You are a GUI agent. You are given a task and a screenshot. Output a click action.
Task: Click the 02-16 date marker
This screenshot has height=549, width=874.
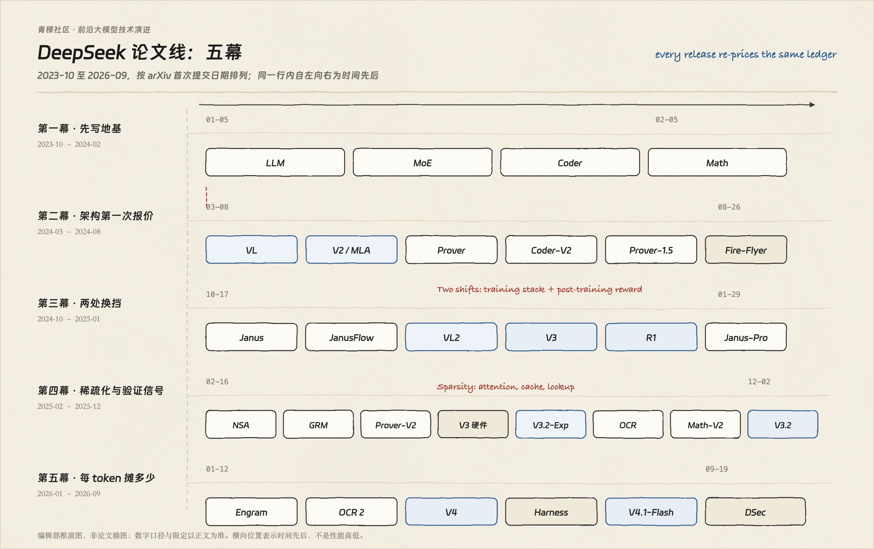pyautogui.click(x=217, y=382)
